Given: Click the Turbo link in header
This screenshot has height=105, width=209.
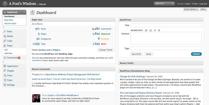Looking at the screenshot, I should (x=195, y=4).
